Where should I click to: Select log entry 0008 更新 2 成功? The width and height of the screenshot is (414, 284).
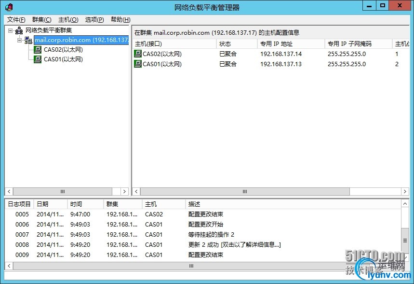pyautogui.click(x=203, y=244)
